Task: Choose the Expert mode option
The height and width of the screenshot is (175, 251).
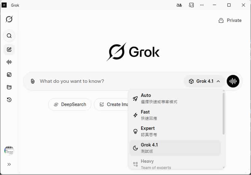Action: click(x=175, y=131)
